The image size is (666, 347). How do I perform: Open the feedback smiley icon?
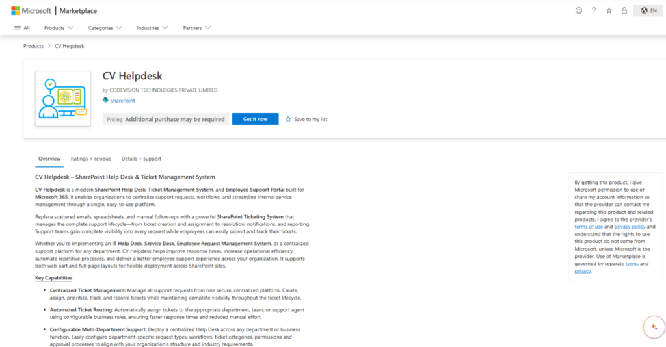coord(578,10)
